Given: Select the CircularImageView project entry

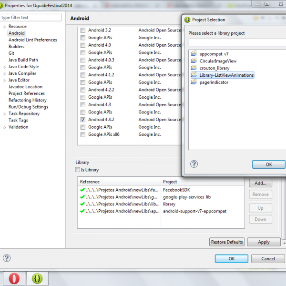Looking at the screenshot, I should tap(218, 61).
